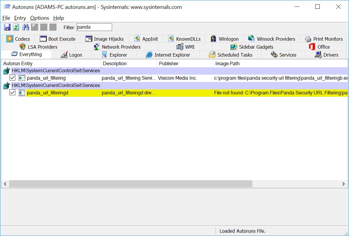Click the Save toolbar icon
The height and width of the screenshot is (236, 349).
tap(7, 27)
